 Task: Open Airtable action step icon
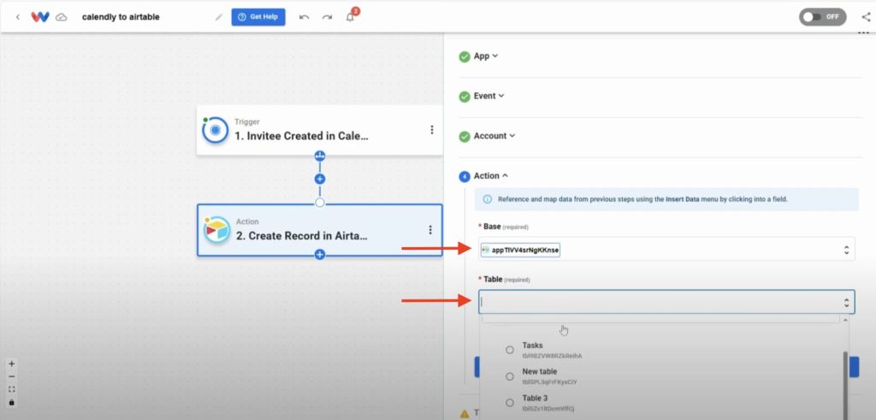coord(216,229)
